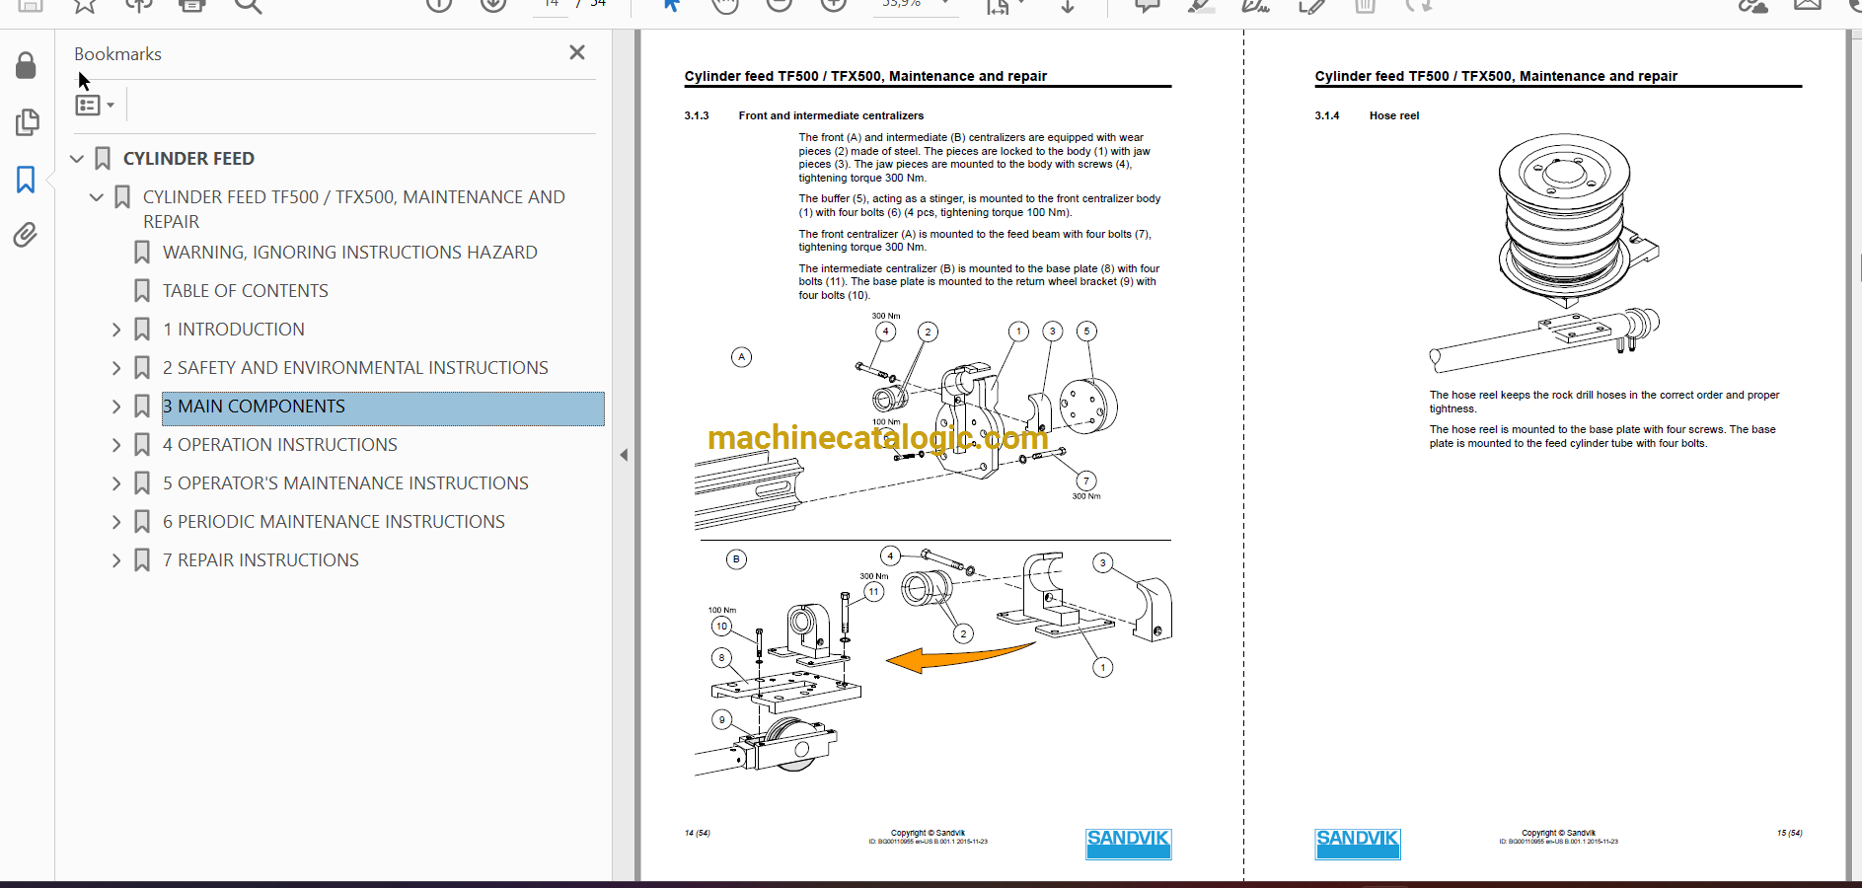
Task: Toggle the bookmarks panel icon in the sidebar
Action: [x=26, y=179]
